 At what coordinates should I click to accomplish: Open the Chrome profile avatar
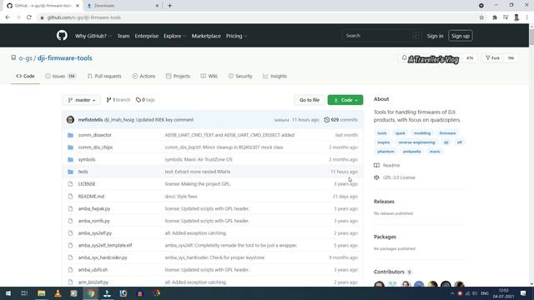[516, 17]
